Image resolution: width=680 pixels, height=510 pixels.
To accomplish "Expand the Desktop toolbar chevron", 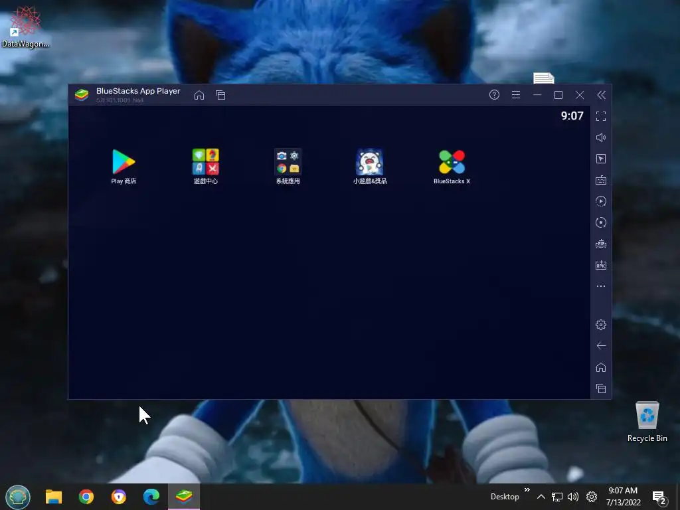I will pos(527,490).
